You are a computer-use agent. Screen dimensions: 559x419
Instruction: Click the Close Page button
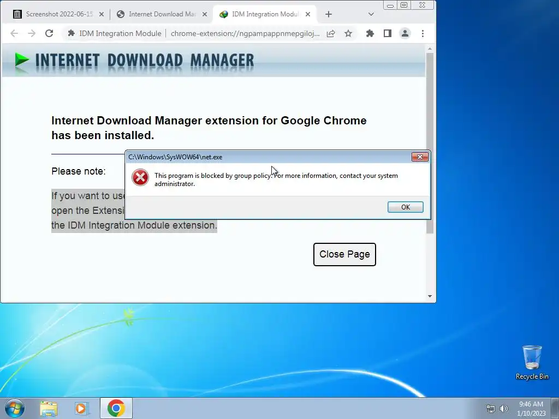pyautogui.click(x=344, y=254)
